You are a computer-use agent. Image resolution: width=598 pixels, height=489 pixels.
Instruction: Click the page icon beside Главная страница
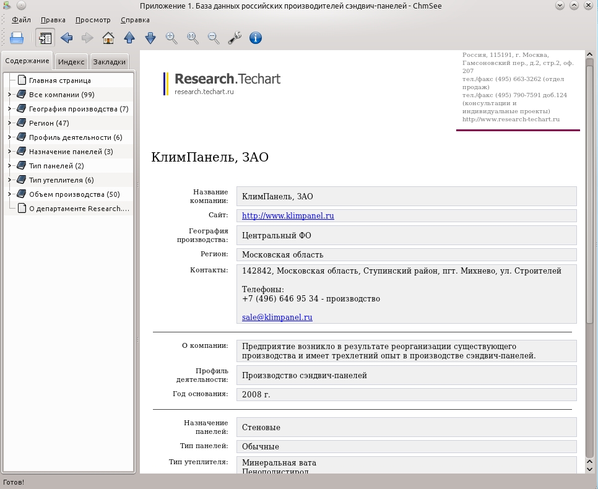[x=22, y=80]
